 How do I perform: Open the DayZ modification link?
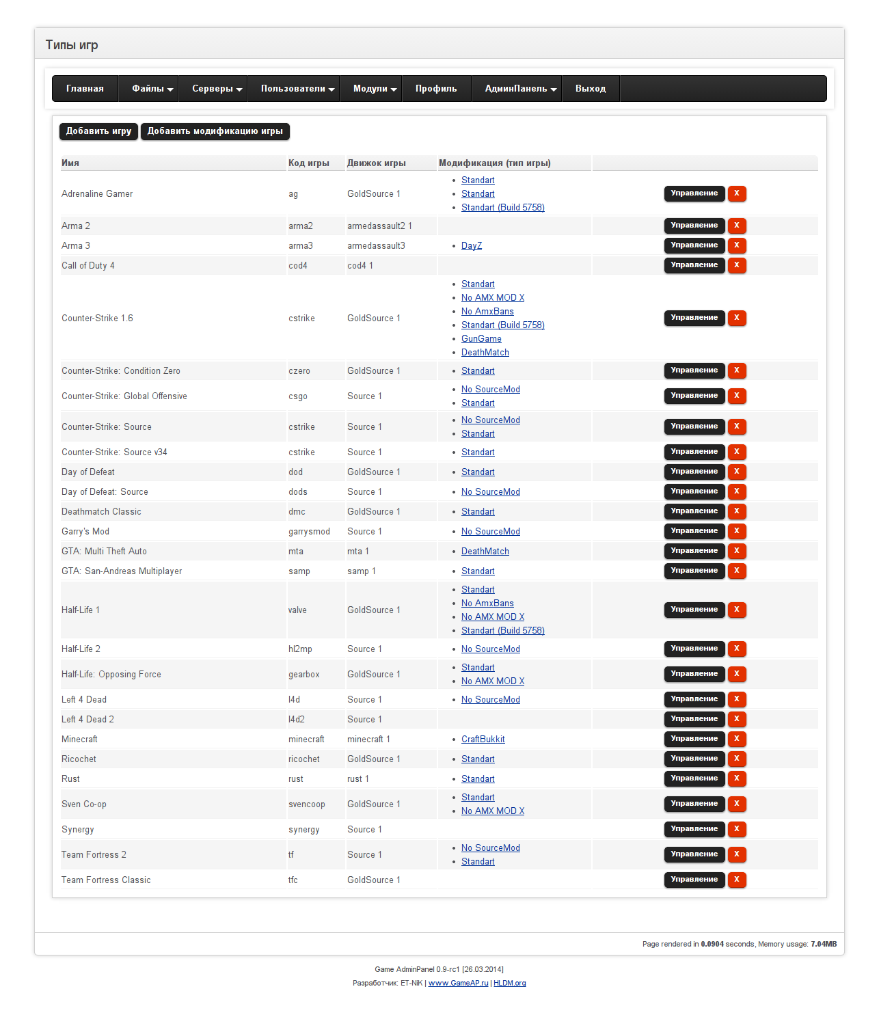coord(472,246)
